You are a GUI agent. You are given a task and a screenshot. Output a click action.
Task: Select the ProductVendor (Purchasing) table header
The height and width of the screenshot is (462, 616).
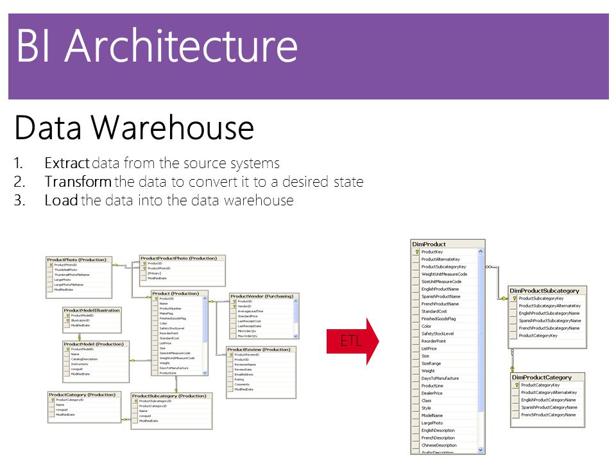(264, 296)
